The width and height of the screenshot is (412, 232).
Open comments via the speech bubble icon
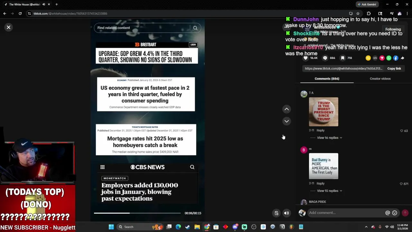[325, 58]
